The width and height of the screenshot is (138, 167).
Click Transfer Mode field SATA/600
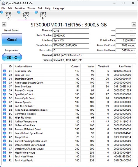click(x=71, y=45)
